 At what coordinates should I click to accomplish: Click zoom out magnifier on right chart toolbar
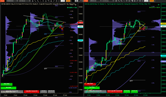click(x=124, y=1)
